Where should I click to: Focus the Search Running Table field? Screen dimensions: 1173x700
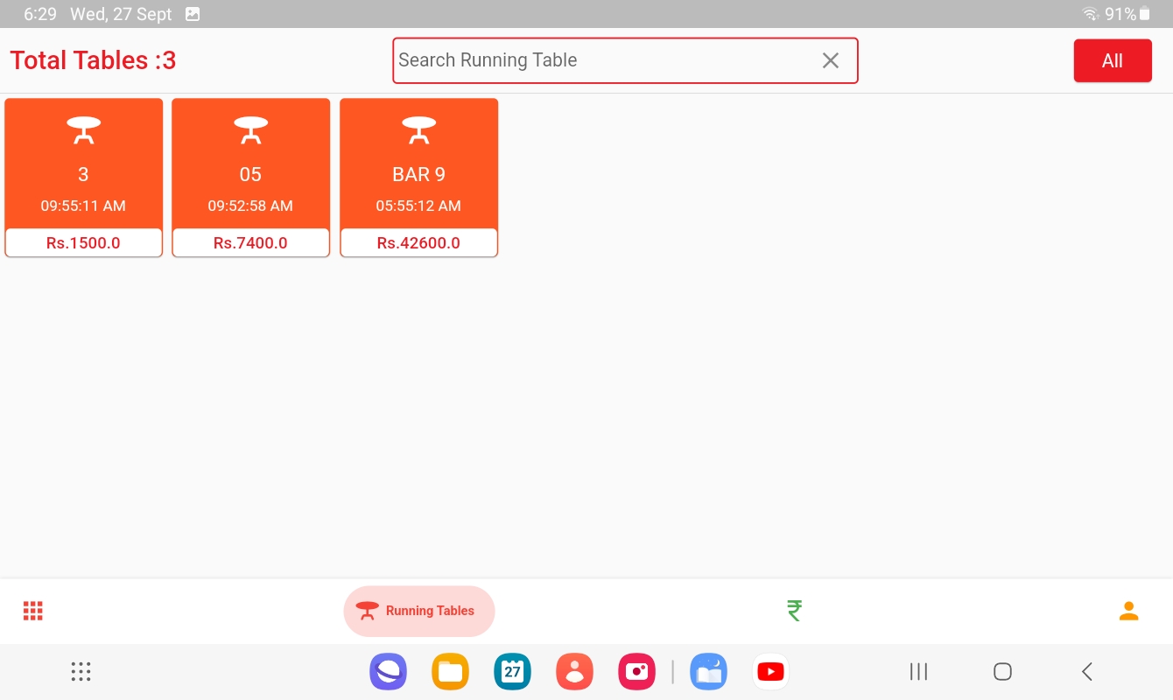tap(625, 60)
